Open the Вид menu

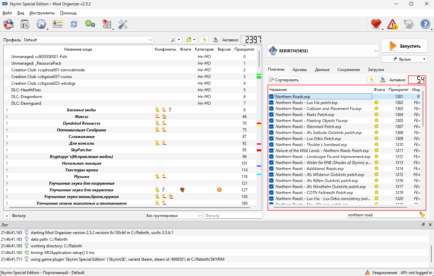[21, 13]
